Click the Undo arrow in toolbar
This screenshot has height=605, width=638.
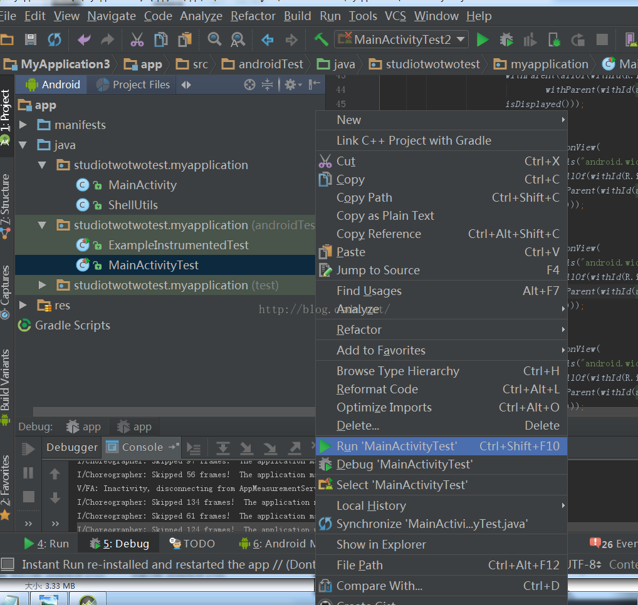84,40
